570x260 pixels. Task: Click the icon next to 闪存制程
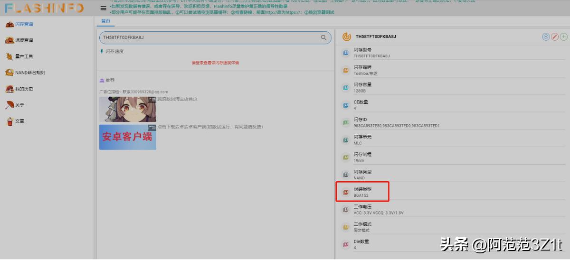(346, 157)
